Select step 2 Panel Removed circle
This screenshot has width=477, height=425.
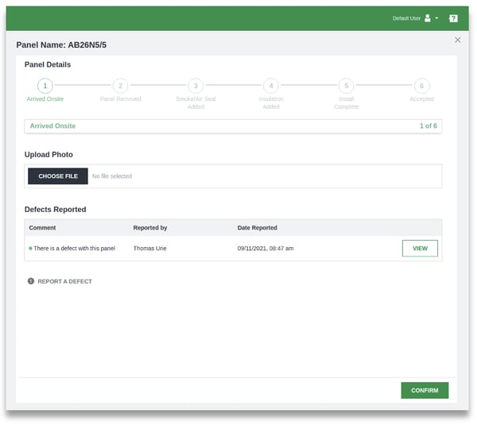[120, 85]
